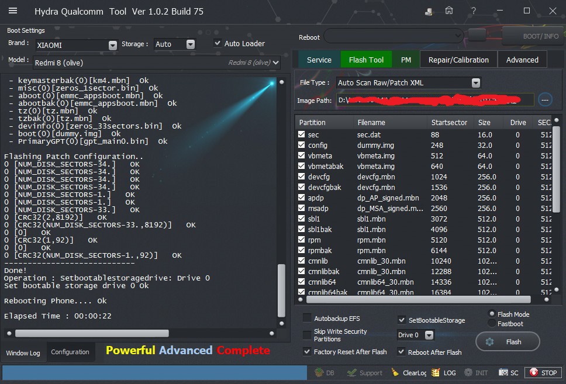Uncheck the vbmeta partition checkbox

[x=301, y=155]
